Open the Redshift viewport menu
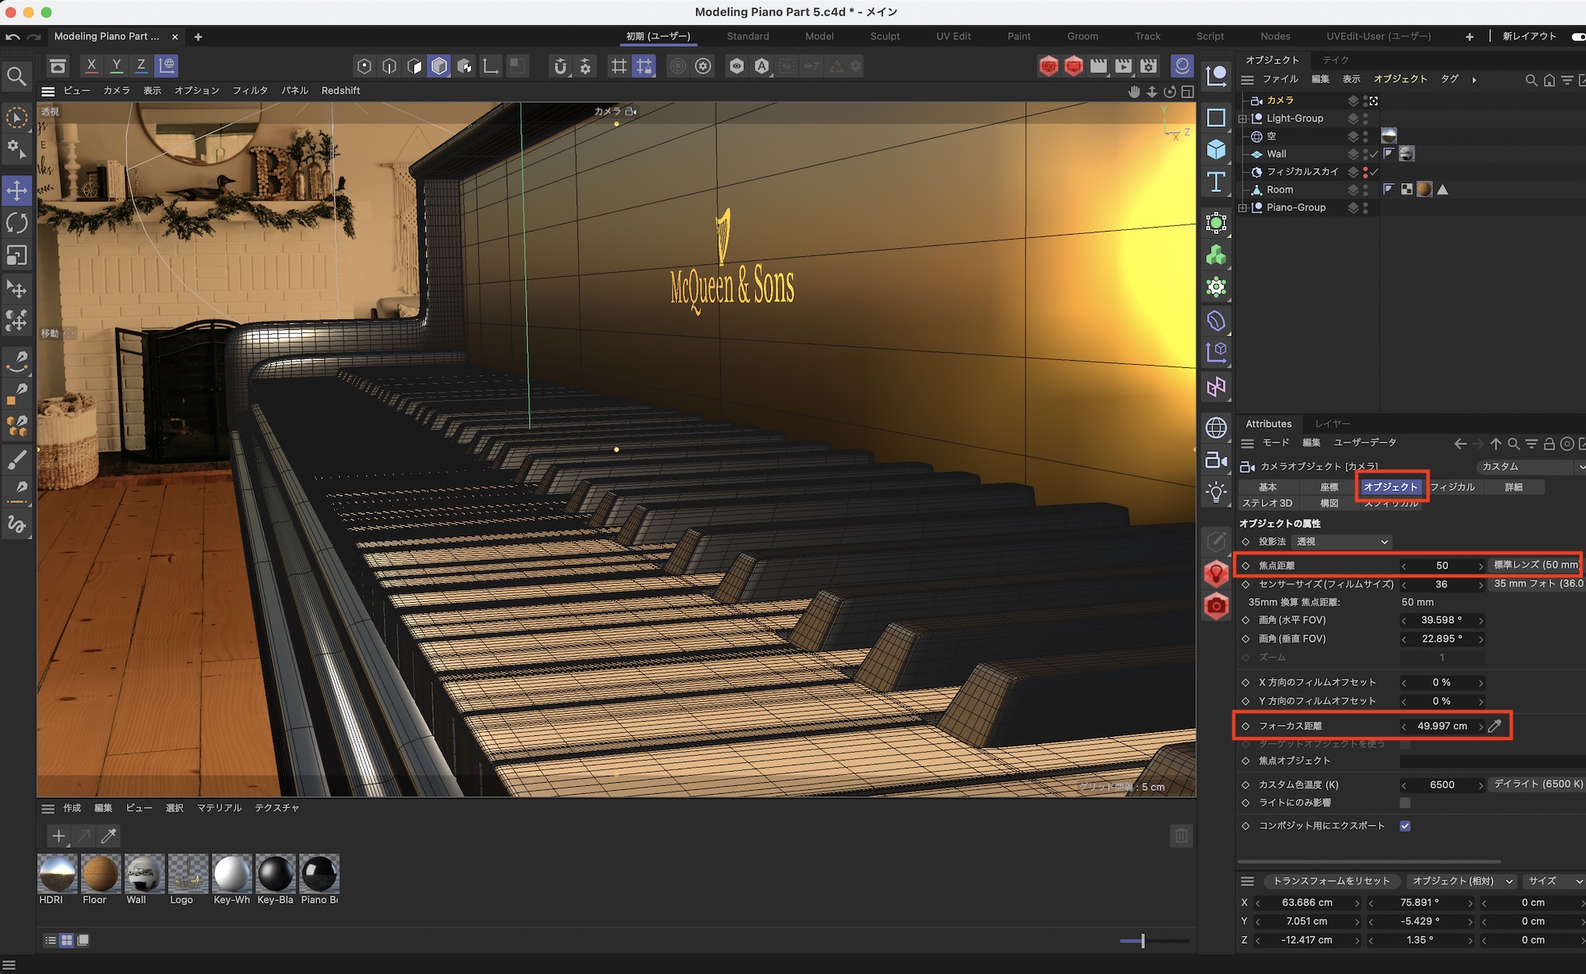 (x=340, y=90)
